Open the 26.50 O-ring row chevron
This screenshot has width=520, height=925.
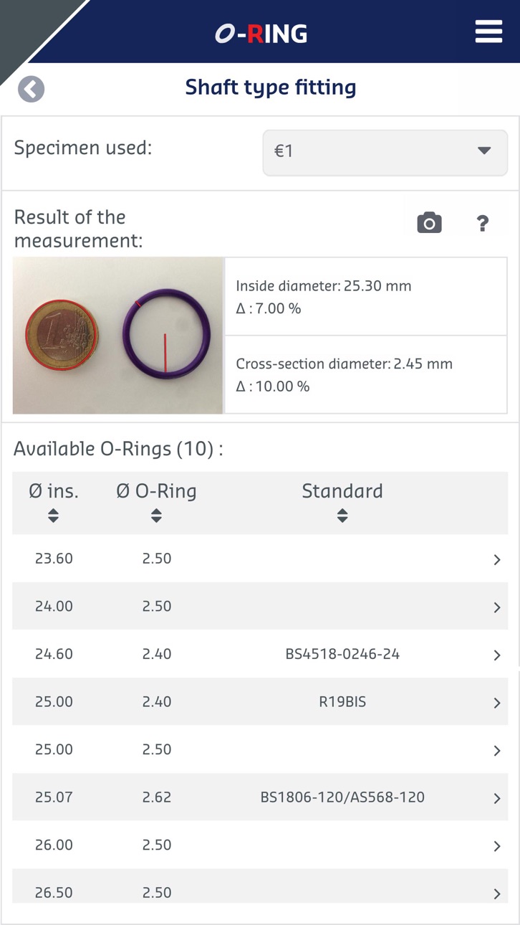(497, 893)
